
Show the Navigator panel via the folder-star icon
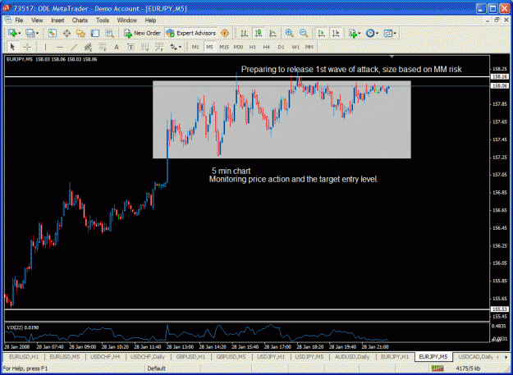coord(80,33)
